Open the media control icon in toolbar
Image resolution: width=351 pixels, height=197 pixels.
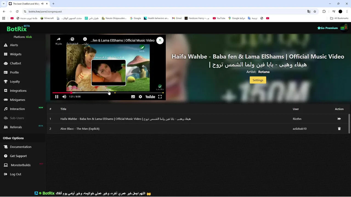(x=334, y=11)
